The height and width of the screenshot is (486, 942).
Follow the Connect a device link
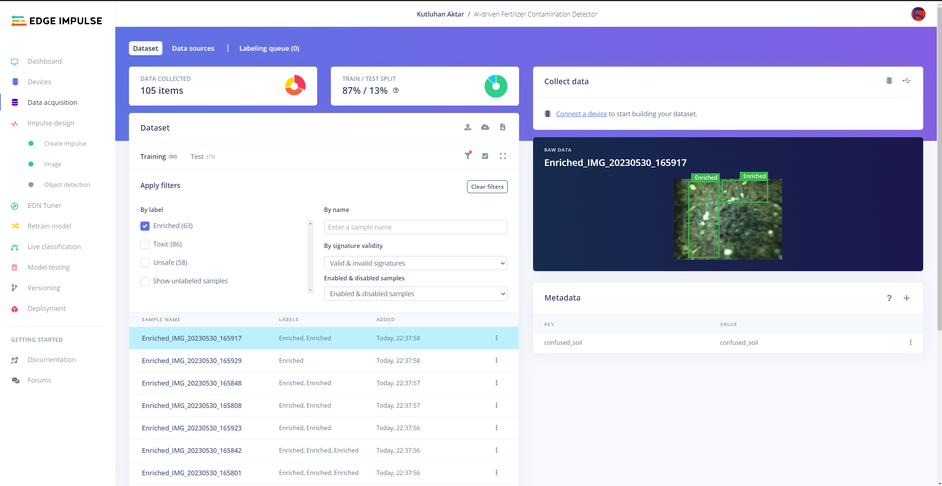[x=581, y=114]
